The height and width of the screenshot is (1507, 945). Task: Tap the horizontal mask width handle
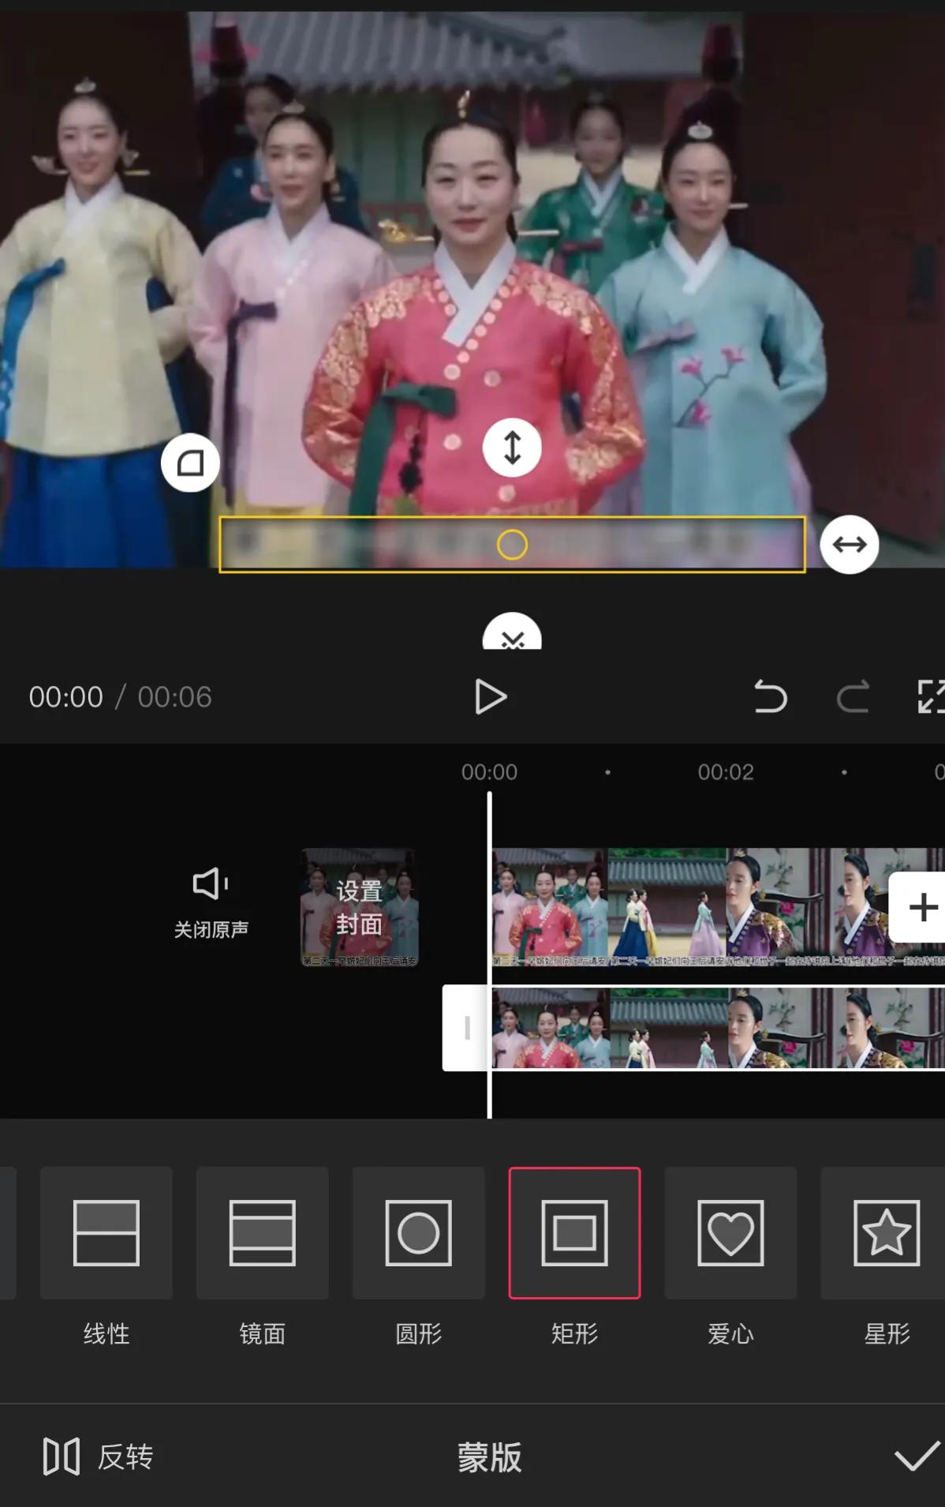coord(850,545)
